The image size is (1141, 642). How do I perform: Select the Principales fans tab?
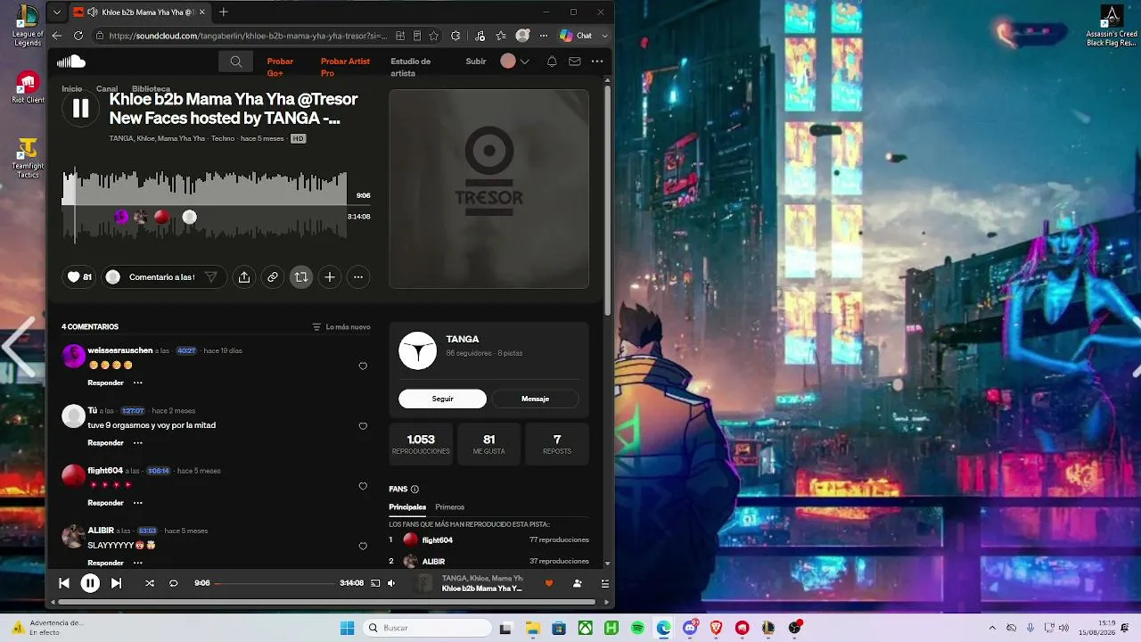point(407,507)
